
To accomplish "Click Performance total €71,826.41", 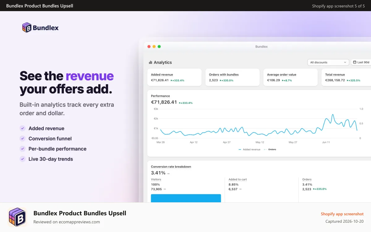I will tap(164, 102).
